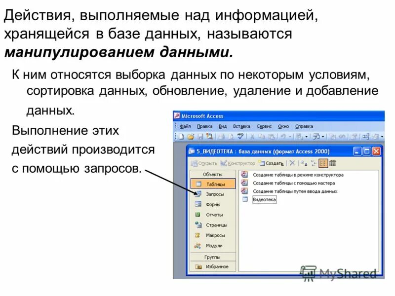Select Страницы in objects panel
Viewport: 395px width, 296px height.
tap(213, 225)
